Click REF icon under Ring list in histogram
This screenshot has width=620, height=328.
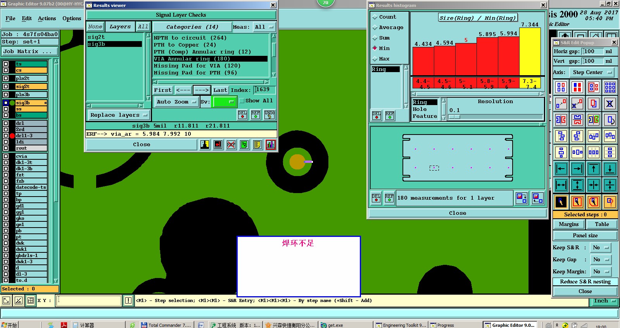coord(390,116)
